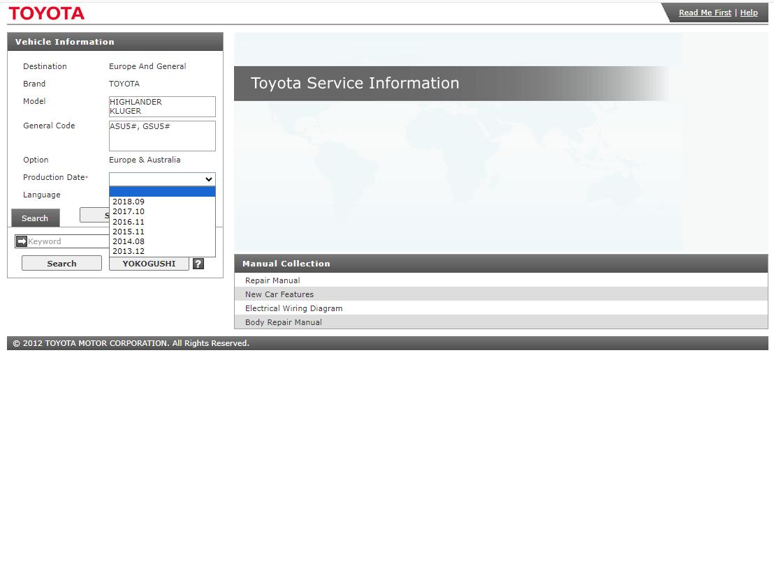Click the keyword Search button
Viewport: 774px width, 588px height.
(x=61, y=263)
